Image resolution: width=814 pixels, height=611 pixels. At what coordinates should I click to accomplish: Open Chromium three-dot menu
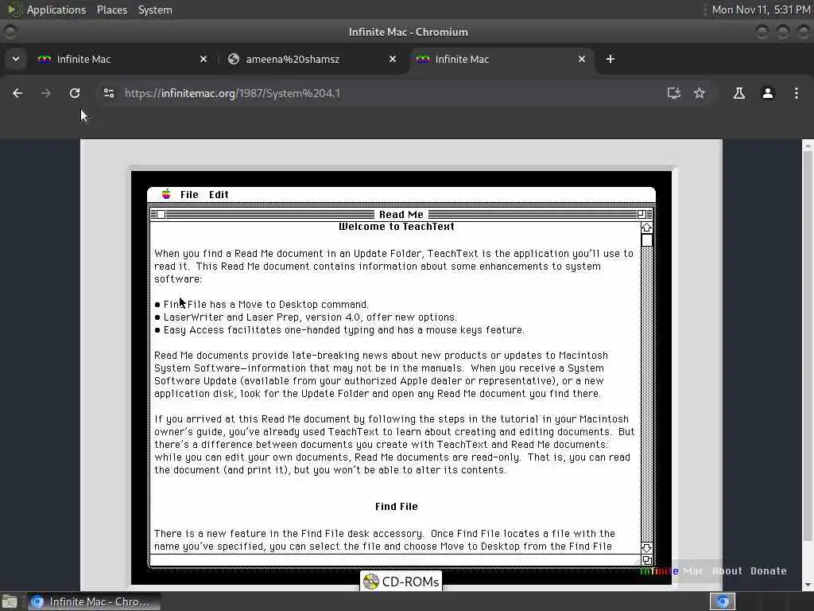point(797,93)
